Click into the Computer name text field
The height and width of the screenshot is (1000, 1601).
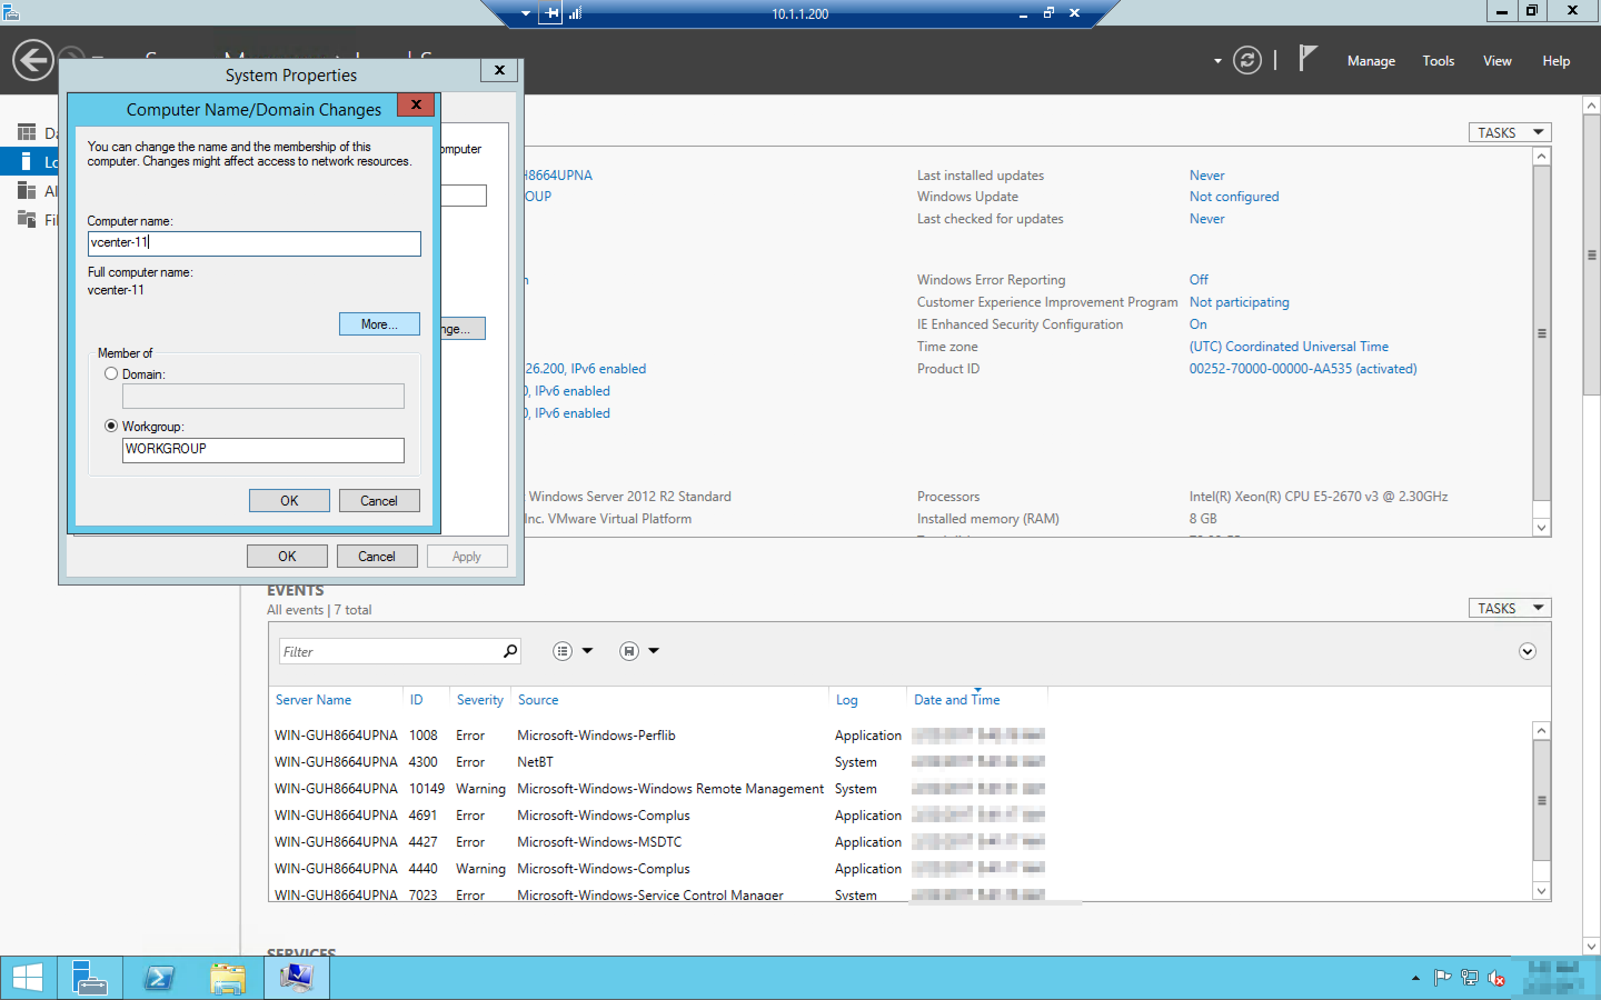(253, 243)
